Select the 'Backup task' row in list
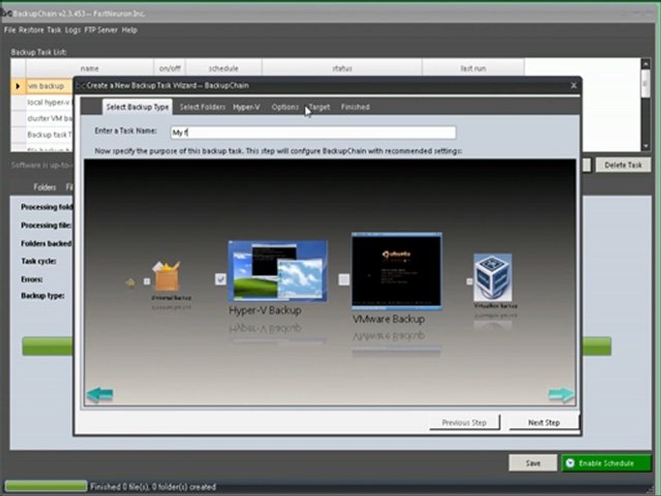 pos(48,134)
